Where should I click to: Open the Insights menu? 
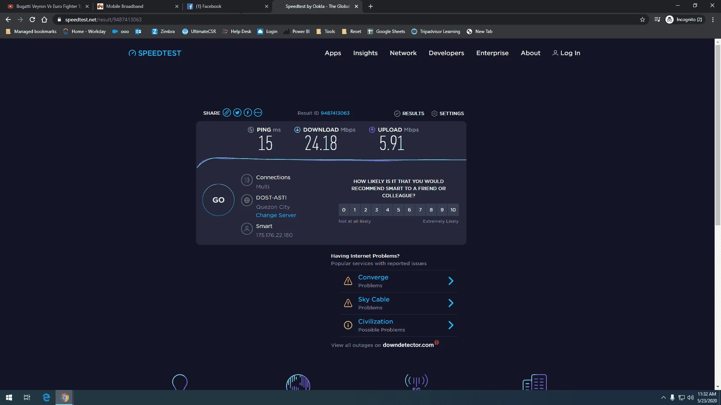(x=365, y=53)
